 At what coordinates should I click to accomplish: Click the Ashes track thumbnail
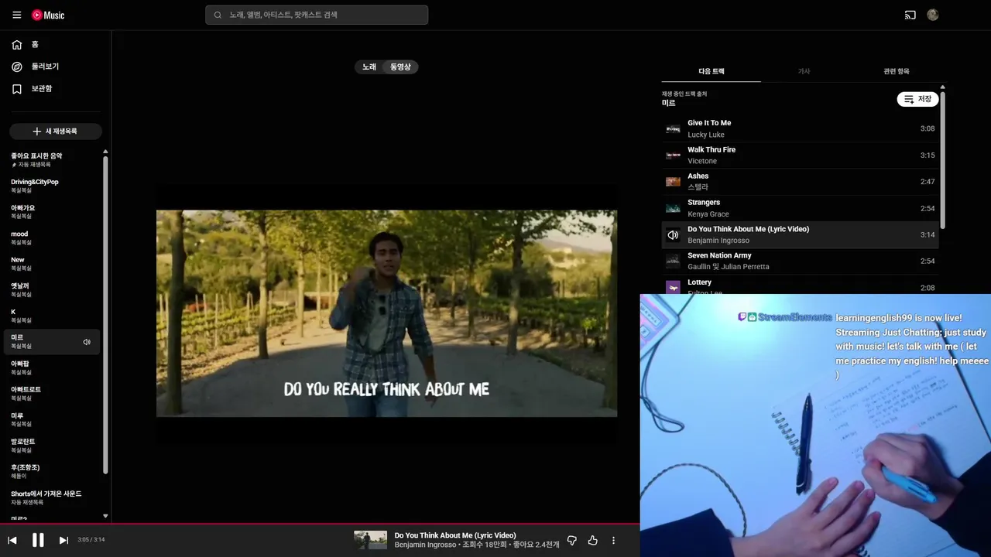click(673, 182)
